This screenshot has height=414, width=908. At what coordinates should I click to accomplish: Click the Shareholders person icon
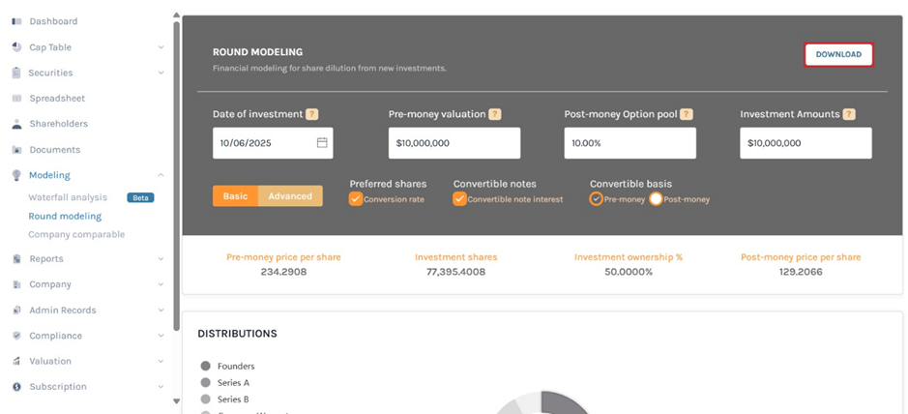pyautogui.click(x=16, y=124)
